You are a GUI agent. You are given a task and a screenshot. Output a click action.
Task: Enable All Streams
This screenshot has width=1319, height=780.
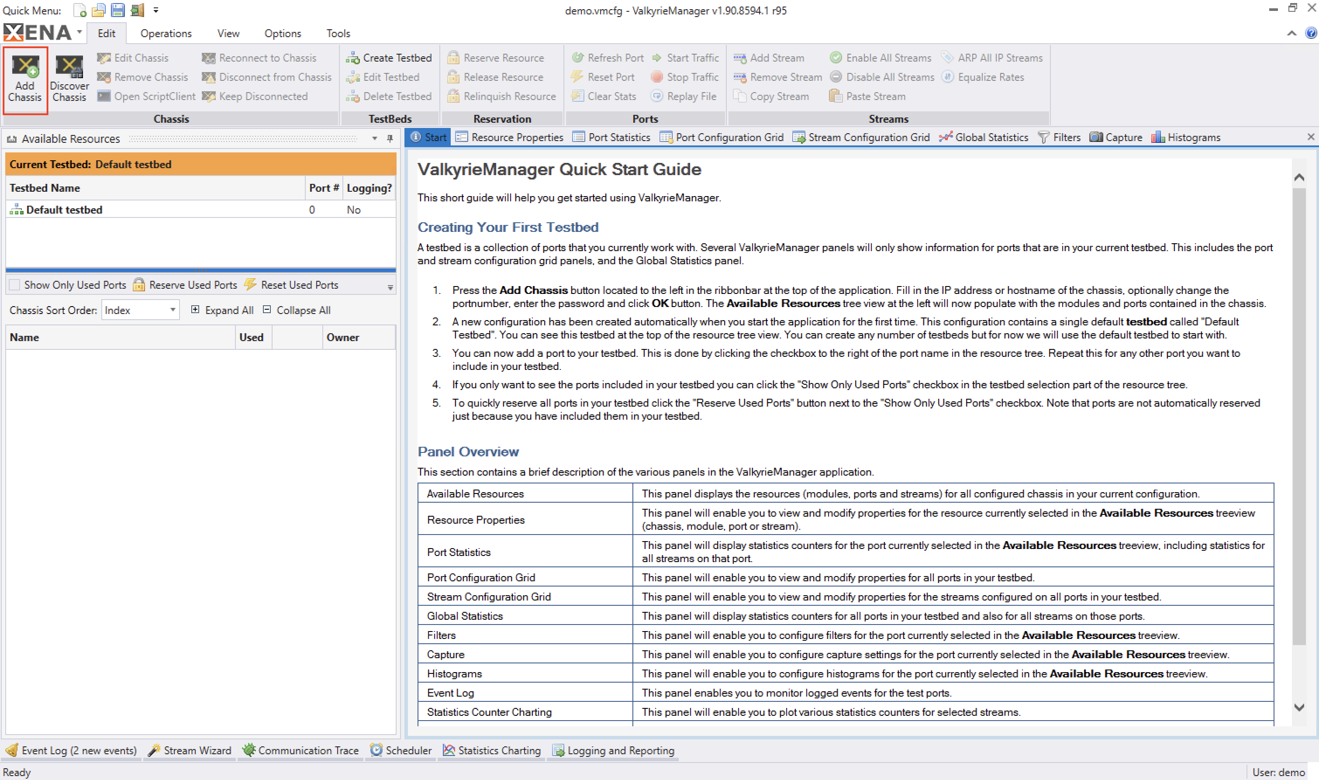coord(880,58)
